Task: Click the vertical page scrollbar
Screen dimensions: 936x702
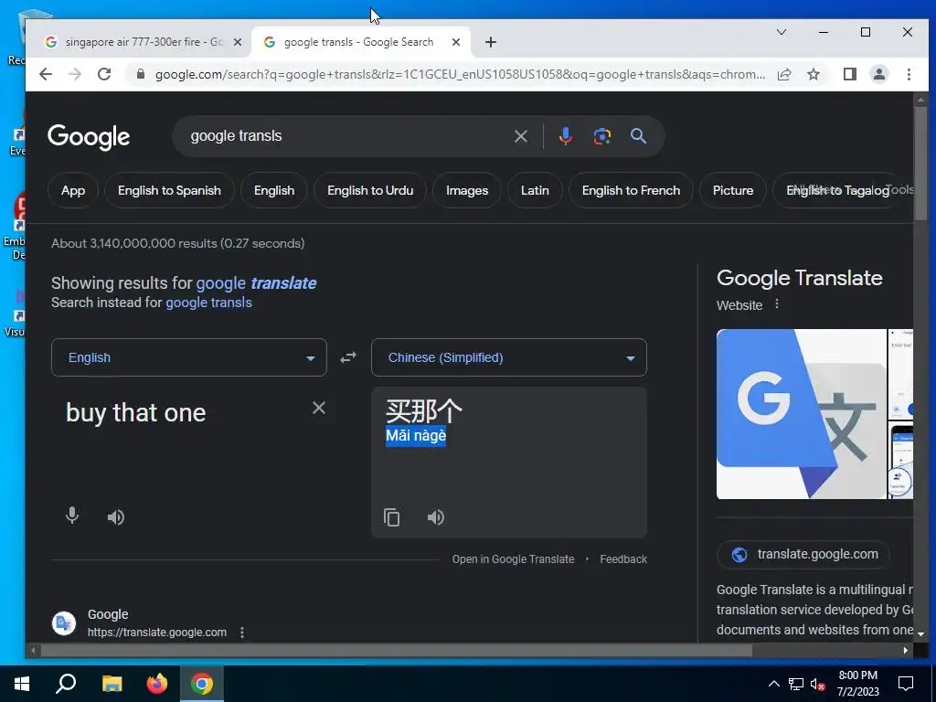Action: (921, 165)
